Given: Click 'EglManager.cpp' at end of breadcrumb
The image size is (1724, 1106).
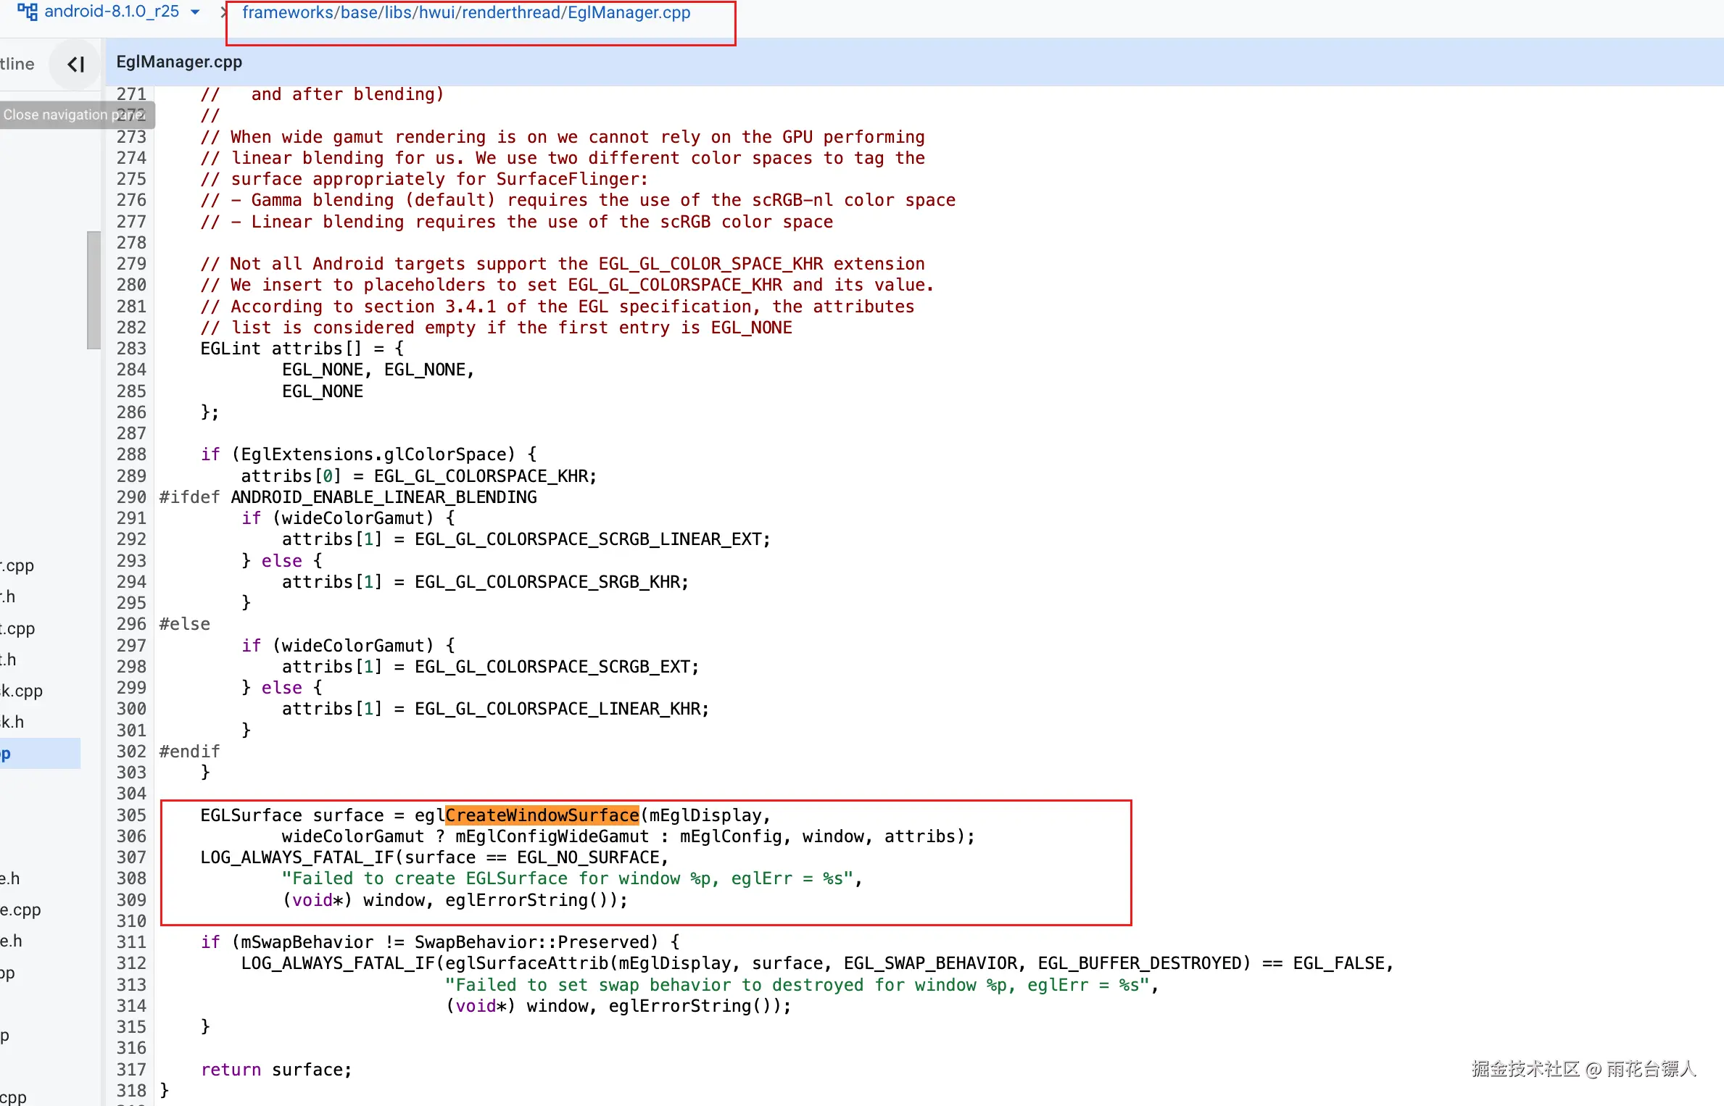Looking at the screenshot, I should [629, 12].
